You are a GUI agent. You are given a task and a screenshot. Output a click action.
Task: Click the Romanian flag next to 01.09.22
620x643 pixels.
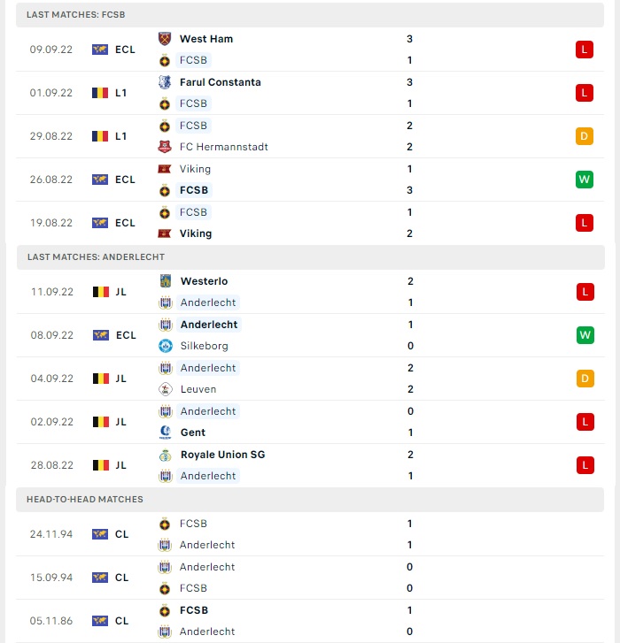[x=100, y=93]
